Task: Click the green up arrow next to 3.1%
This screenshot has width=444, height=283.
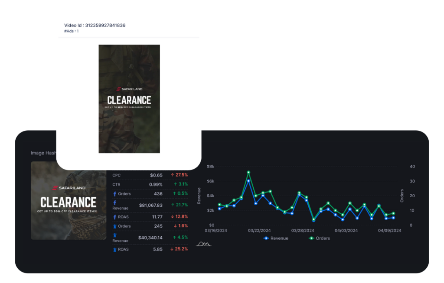Action: [176, 184]
